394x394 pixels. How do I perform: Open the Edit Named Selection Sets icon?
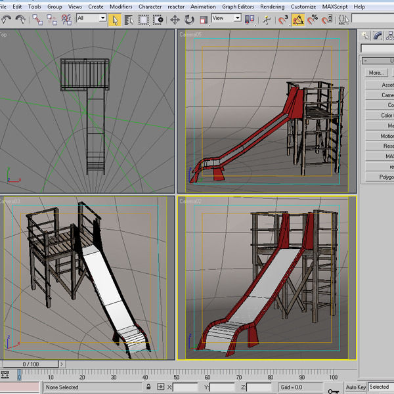click(x=343, y=20)
